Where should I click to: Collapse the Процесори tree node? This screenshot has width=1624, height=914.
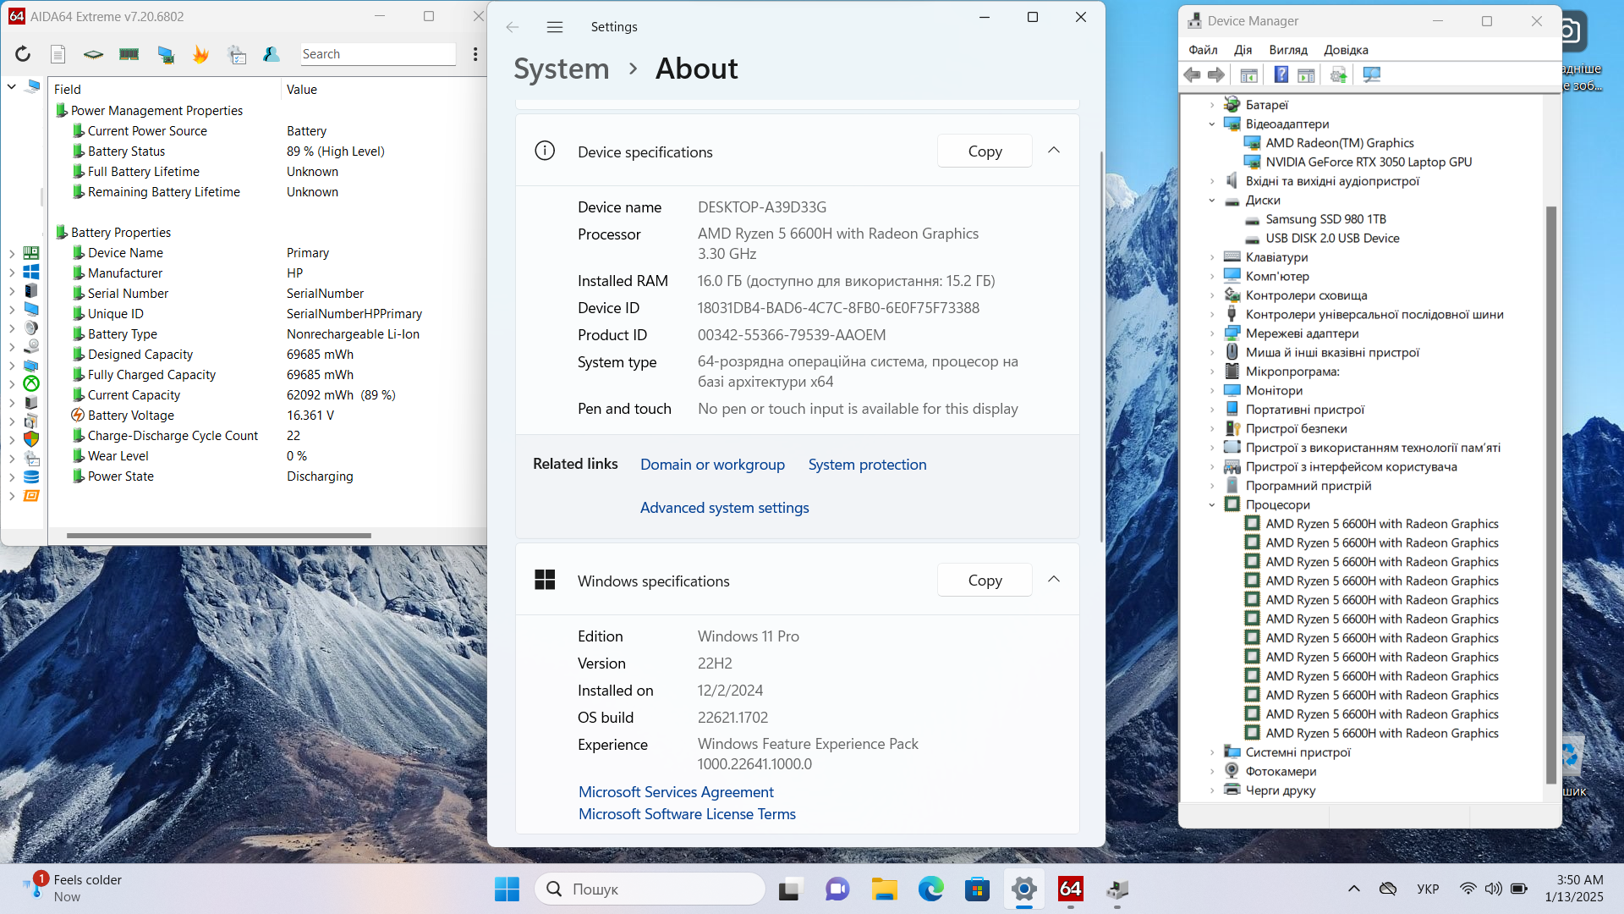pos(1212,505)
